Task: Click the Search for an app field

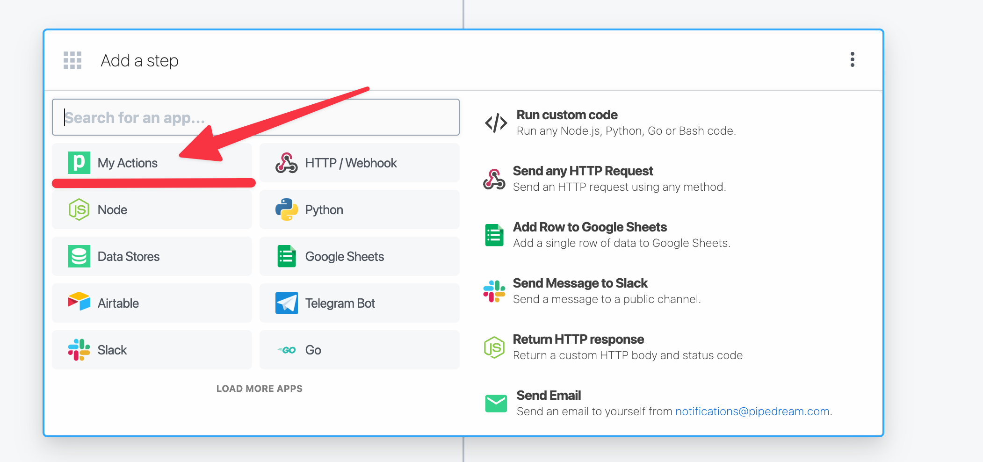Action: click(x=256, y=117)
